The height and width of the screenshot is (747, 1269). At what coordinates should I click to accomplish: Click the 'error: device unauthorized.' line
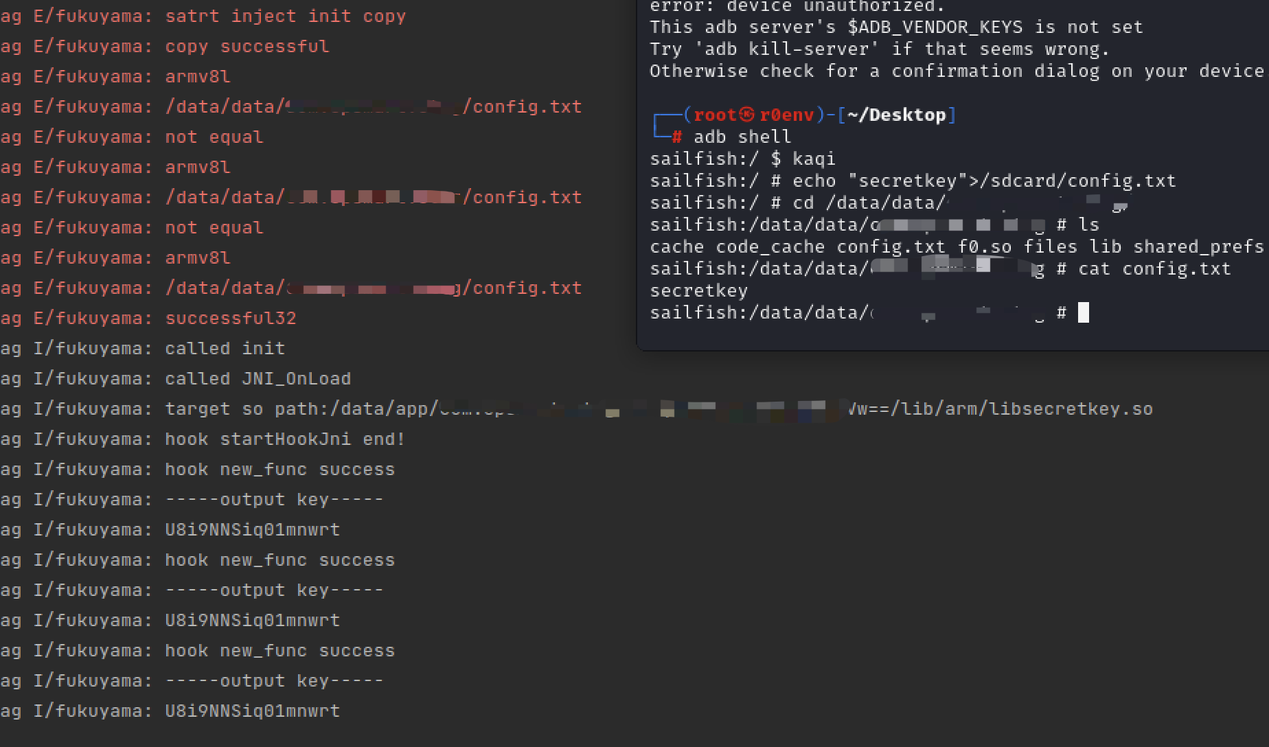(797, 6)
